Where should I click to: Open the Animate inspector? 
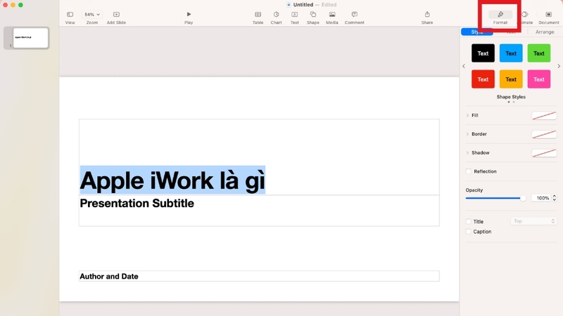525,14
